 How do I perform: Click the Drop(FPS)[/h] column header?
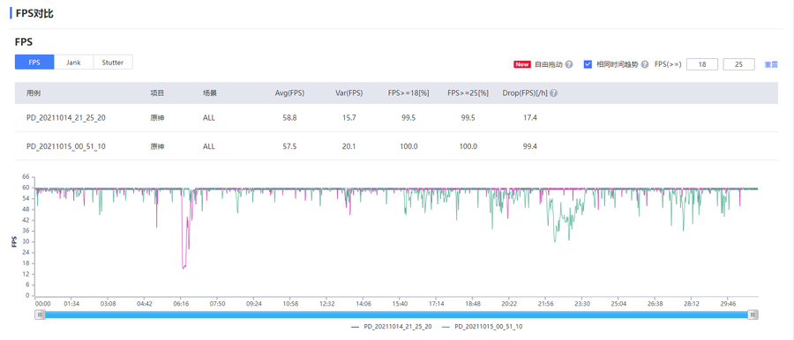(x=525, y=93)
